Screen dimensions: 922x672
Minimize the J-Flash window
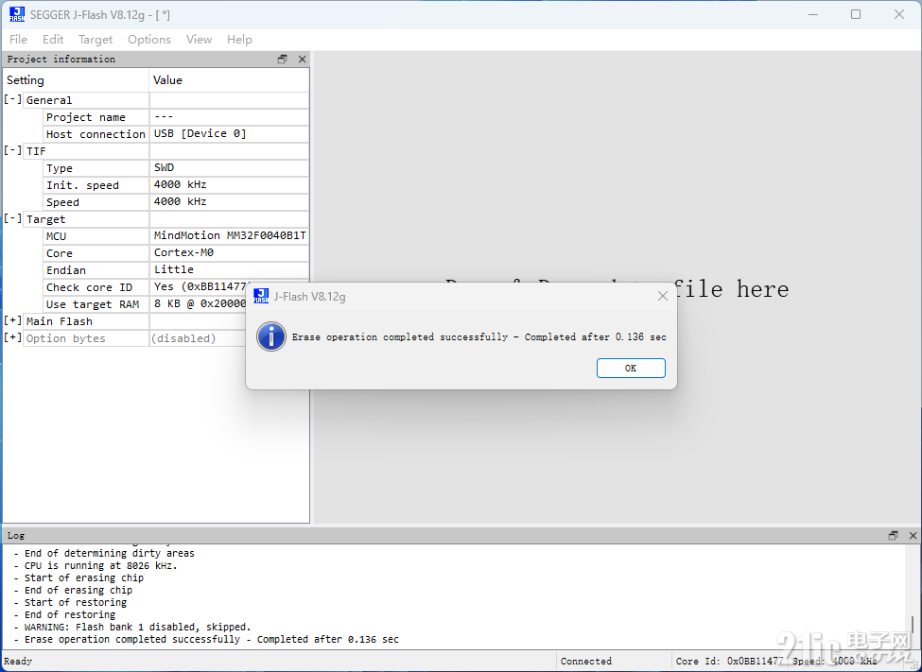point(813,14)
